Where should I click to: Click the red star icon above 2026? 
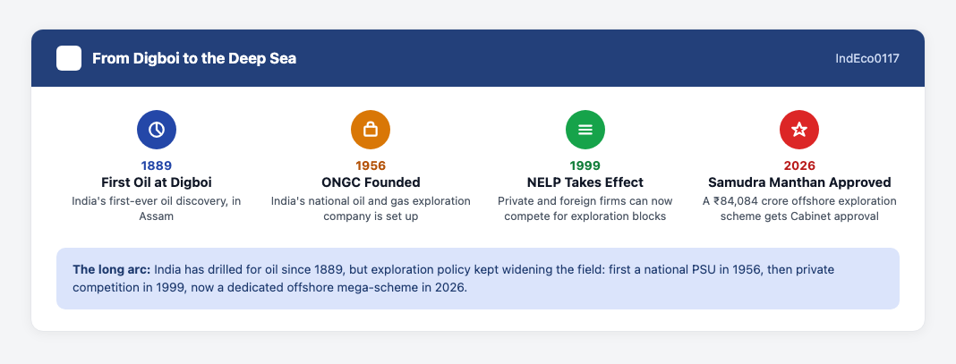click(x=799, y=130)
